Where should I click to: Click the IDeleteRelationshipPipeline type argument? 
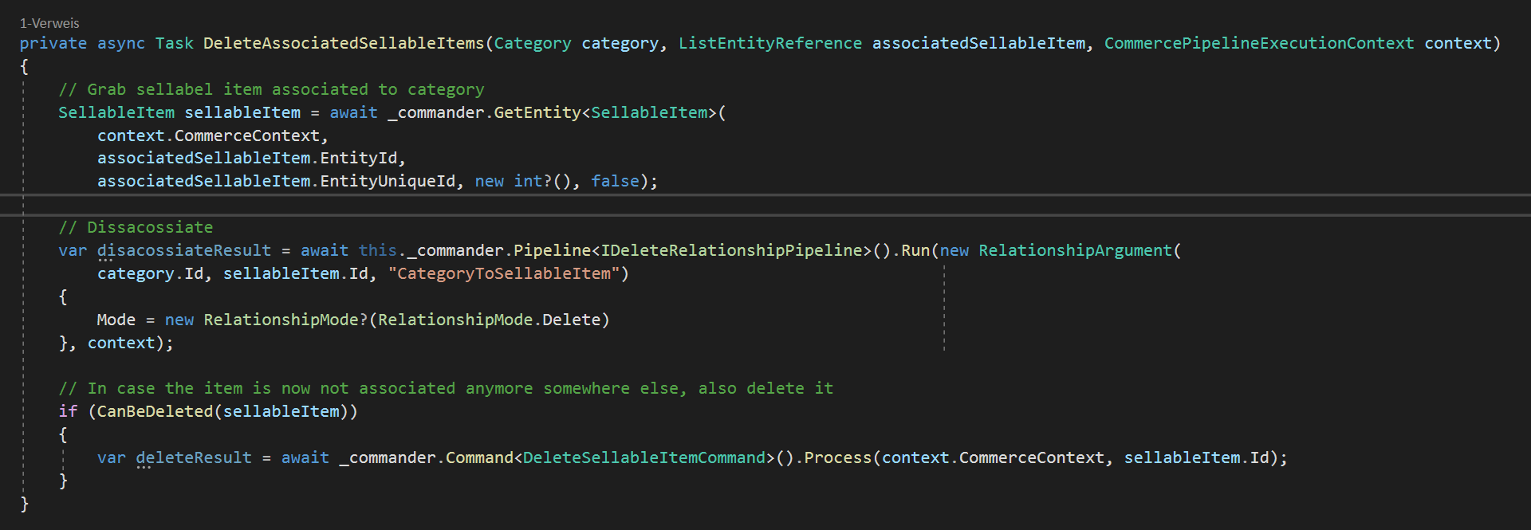coord(732,250)
